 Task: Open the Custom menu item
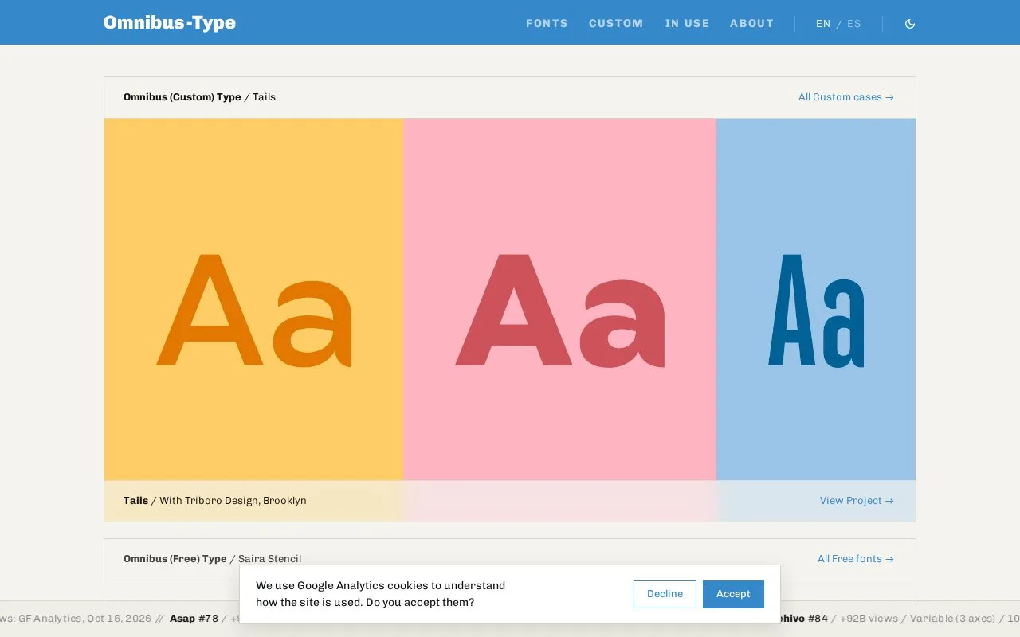tap(616, 24)
